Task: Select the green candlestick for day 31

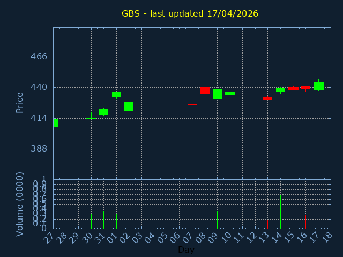Action: click(103, 112)
